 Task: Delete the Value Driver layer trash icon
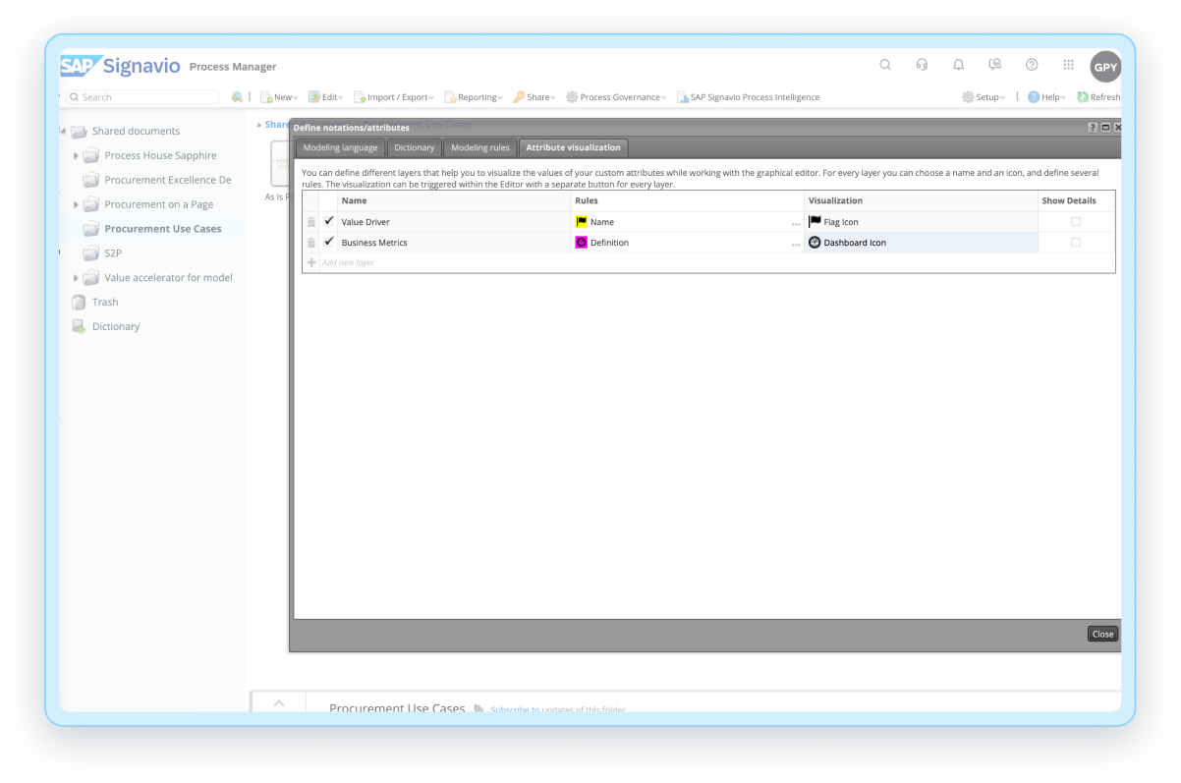(311, 222)
